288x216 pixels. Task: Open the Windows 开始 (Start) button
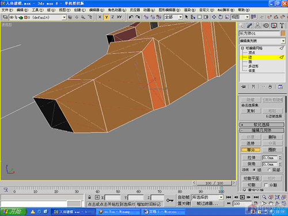[13, 211]
